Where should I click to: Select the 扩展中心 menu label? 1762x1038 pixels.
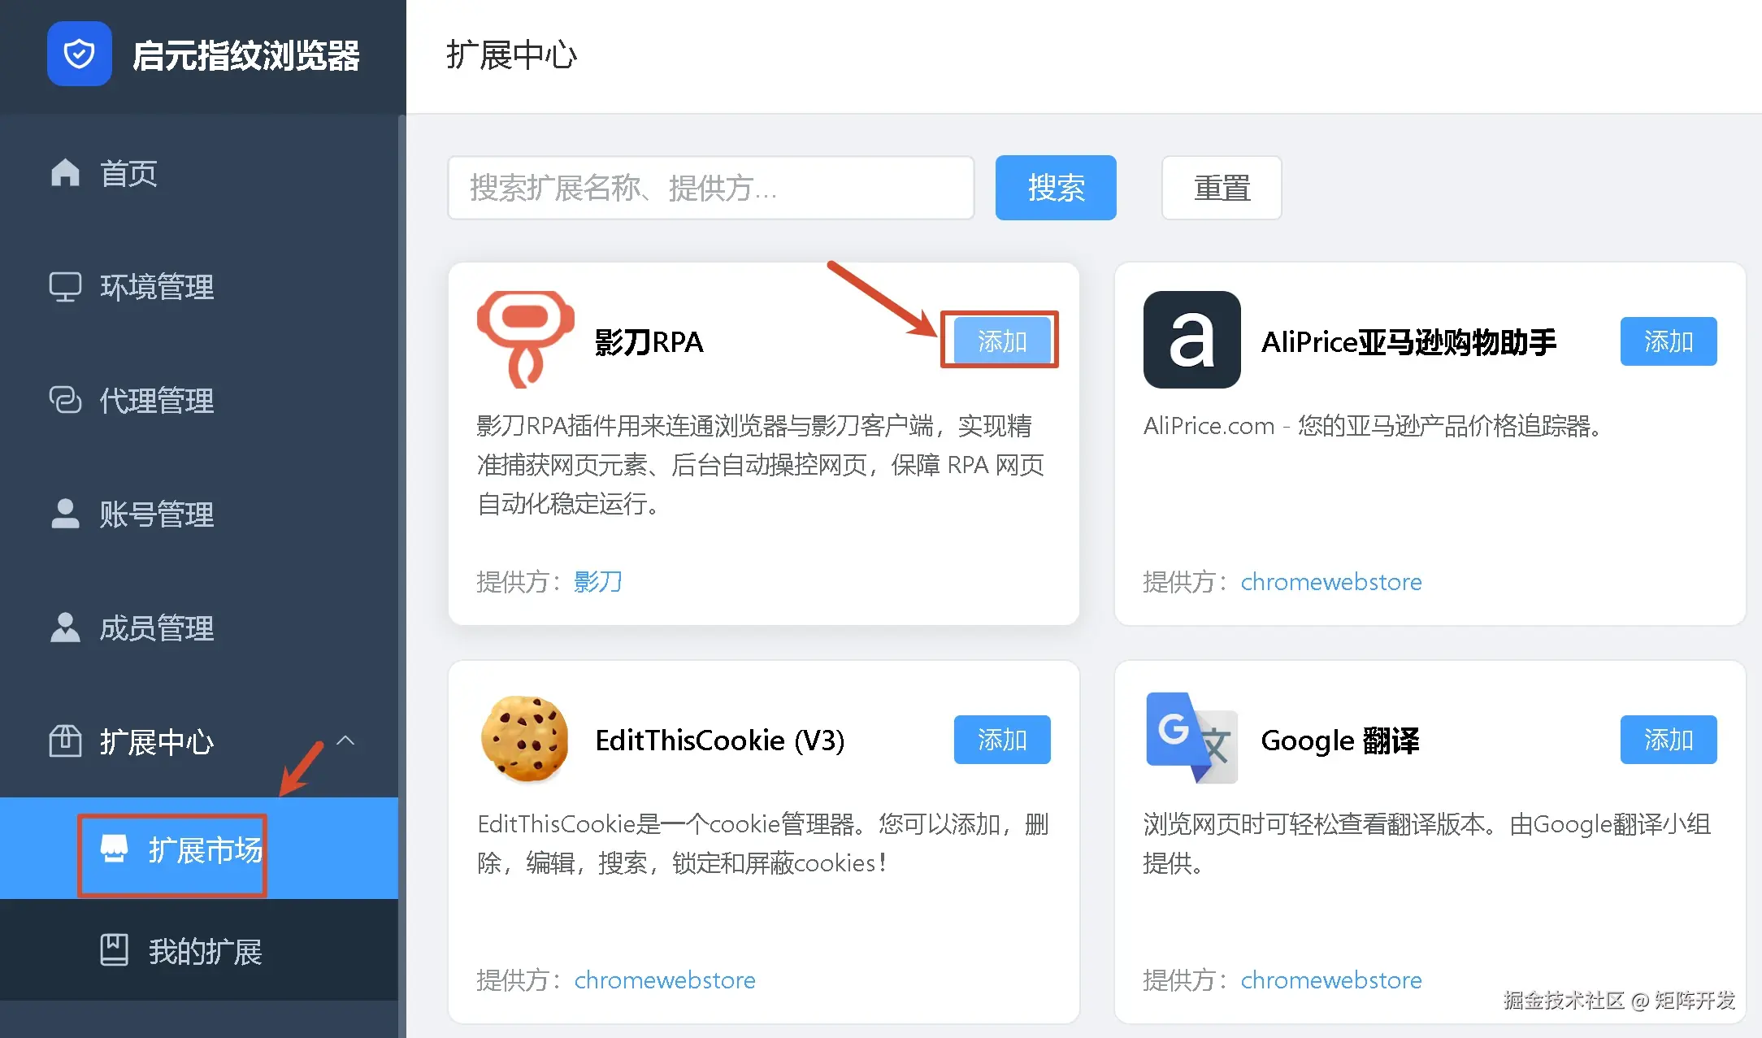[157, 742]
